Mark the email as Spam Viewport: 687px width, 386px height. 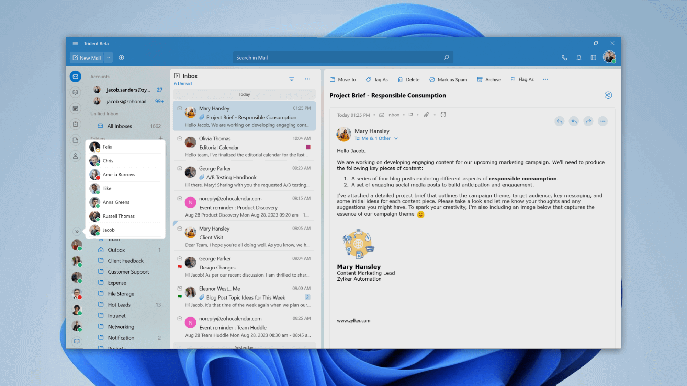click(448, 80)
